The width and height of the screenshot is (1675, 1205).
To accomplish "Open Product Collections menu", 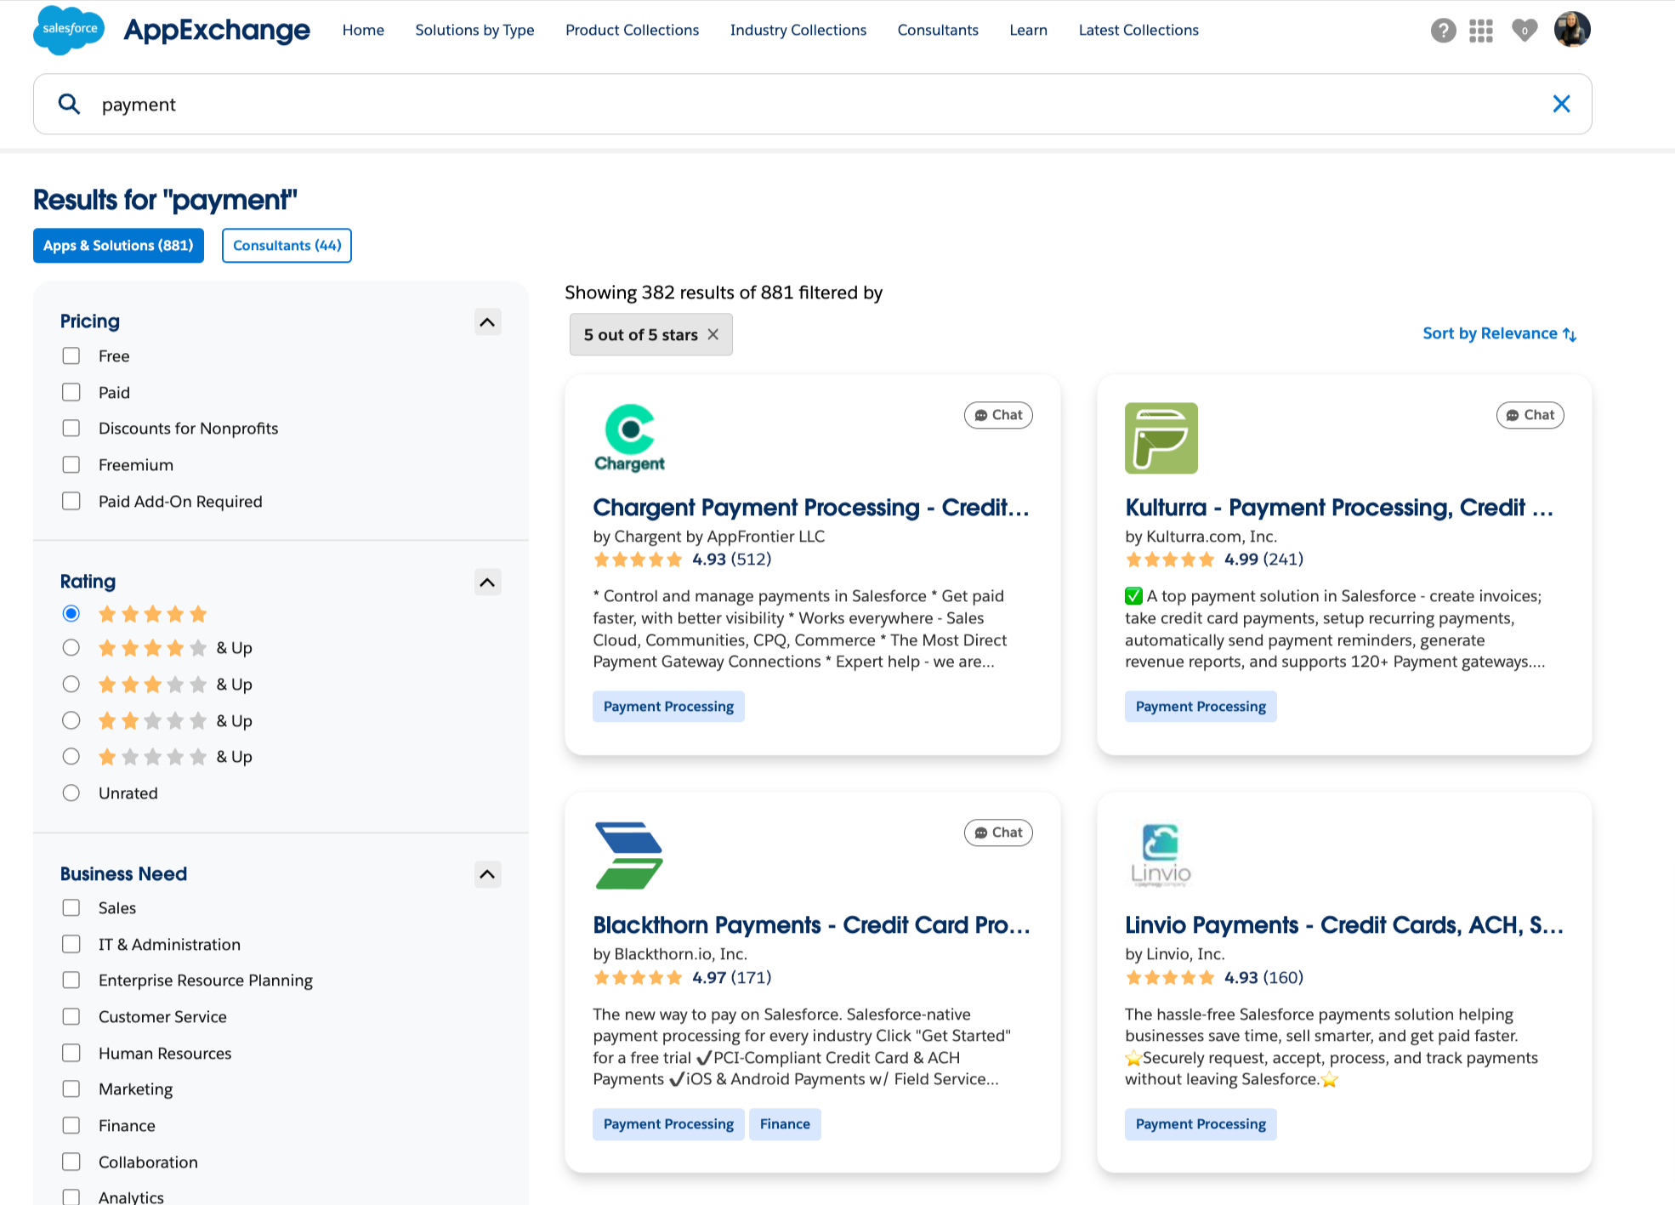I will coord(632,30).
